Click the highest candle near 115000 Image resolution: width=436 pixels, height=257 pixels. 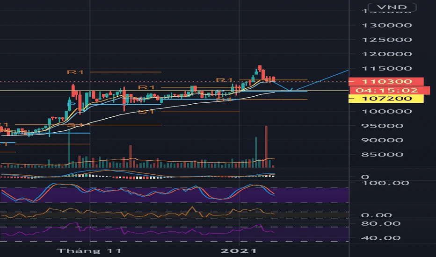click(259, 69)
